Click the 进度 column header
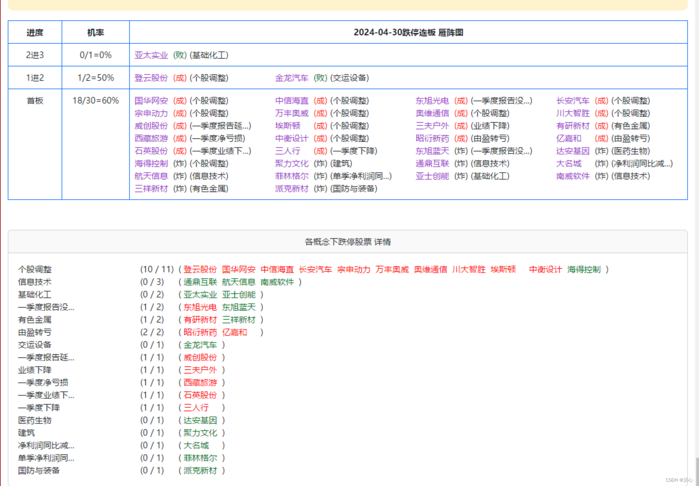 tap(35, 32)
